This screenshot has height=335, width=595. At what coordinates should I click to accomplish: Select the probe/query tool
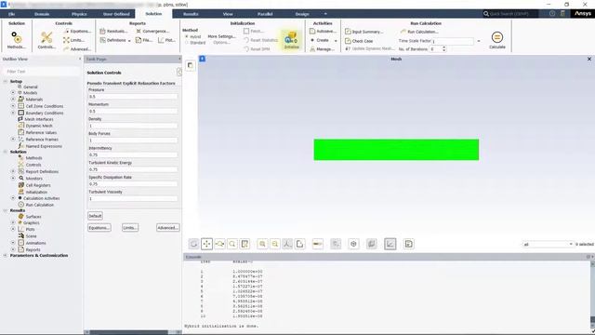[x=245, y=244]
